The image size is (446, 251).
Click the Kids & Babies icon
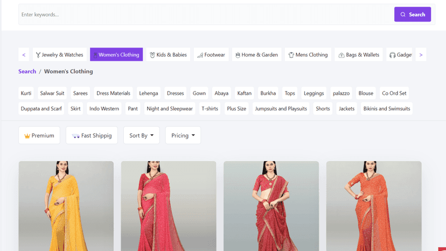[x=152, y=55]
